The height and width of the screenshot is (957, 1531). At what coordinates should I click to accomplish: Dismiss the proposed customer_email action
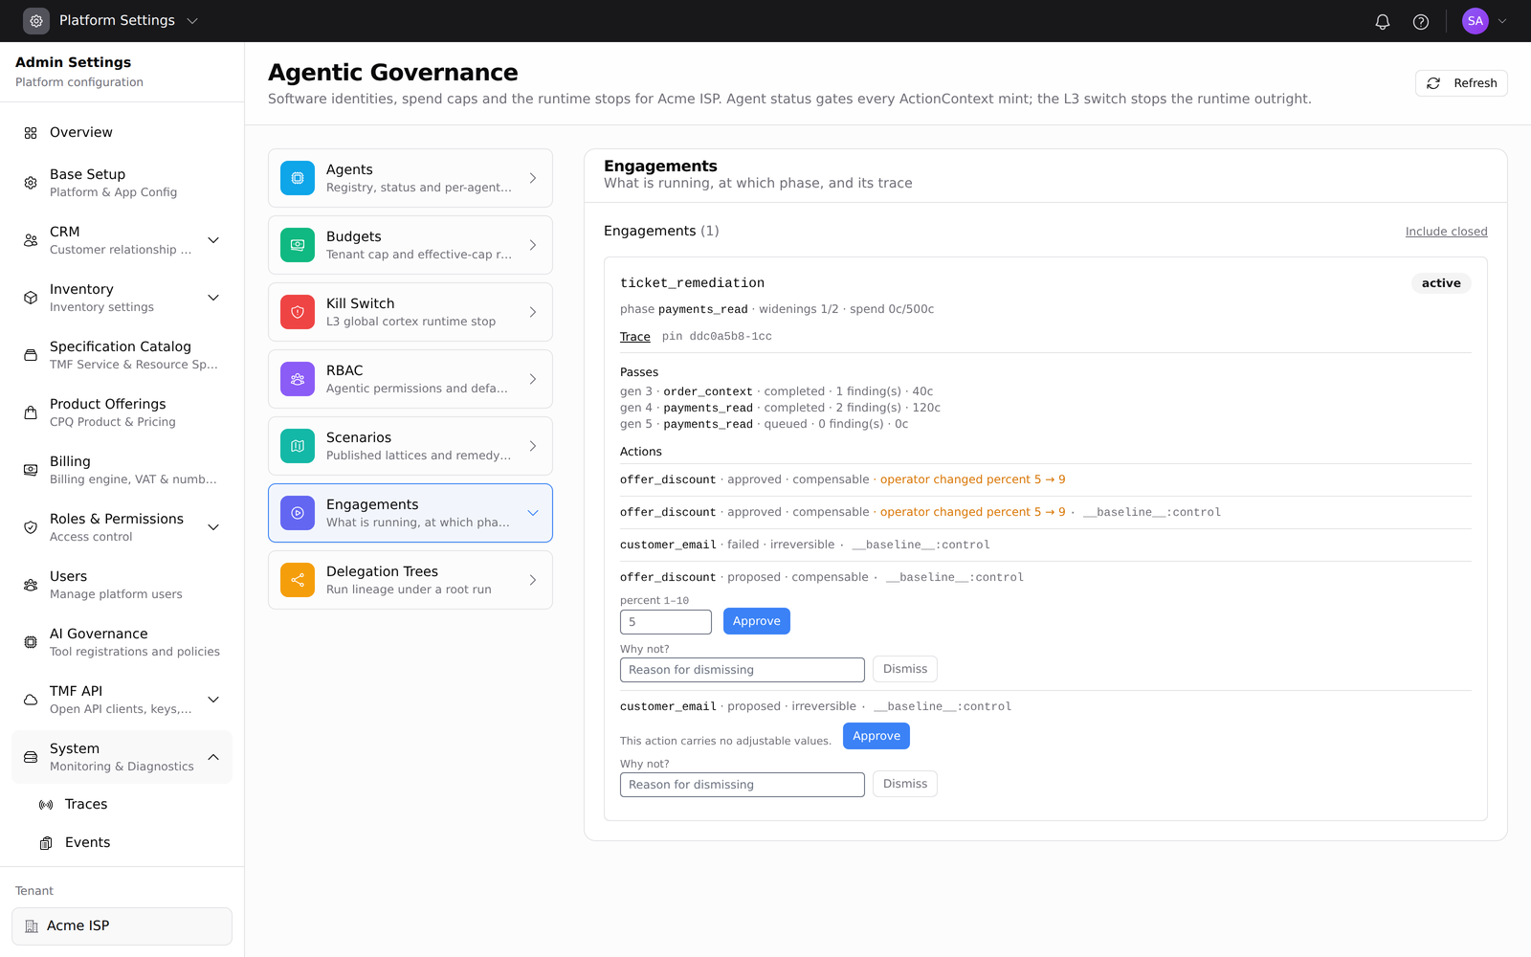tap(904, 784)
